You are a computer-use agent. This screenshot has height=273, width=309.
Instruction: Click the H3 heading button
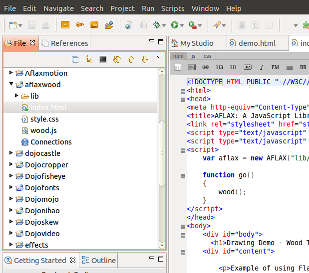219,67
